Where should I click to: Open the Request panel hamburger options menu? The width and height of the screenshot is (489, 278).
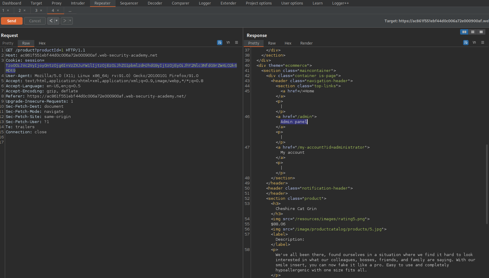[x=237, y=42]
